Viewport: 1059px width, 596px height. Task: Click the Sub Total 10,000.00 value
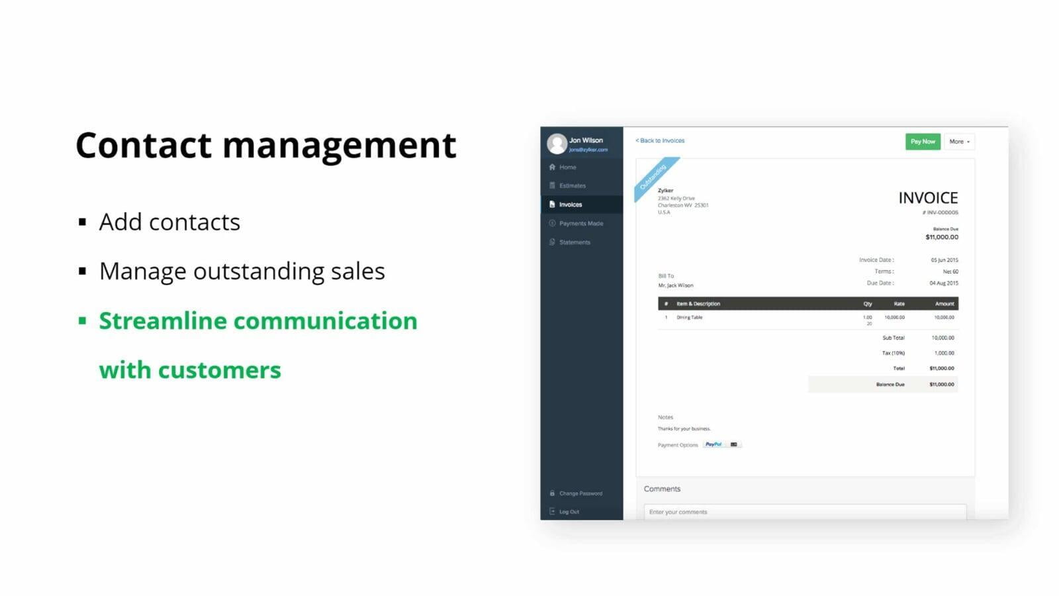click(943, 338)
